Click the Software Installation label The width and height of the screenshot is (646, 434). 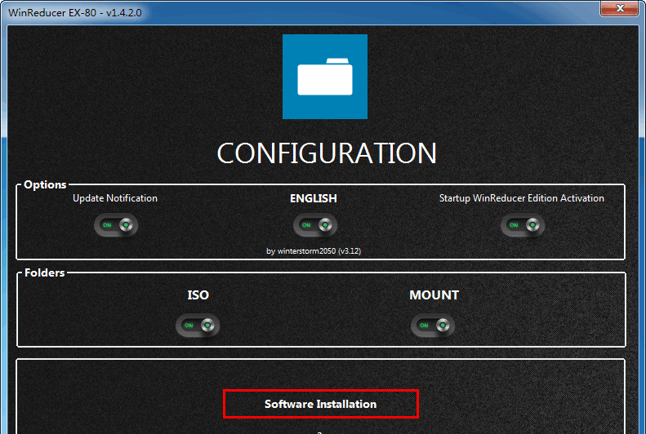point(320,404)
